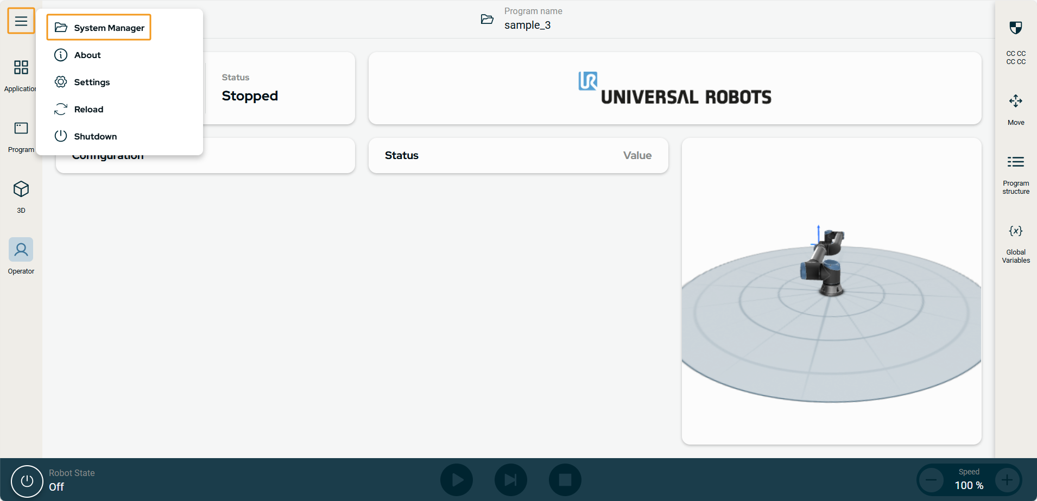Decrease speed with the minus button
1037x501 pixels.
point(931,480)
